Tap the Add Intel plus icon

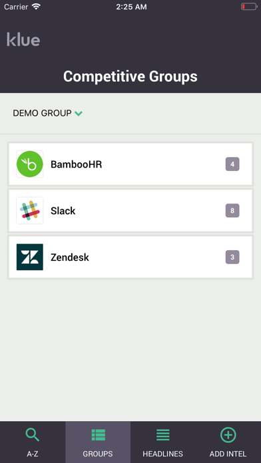coord(228,435)
